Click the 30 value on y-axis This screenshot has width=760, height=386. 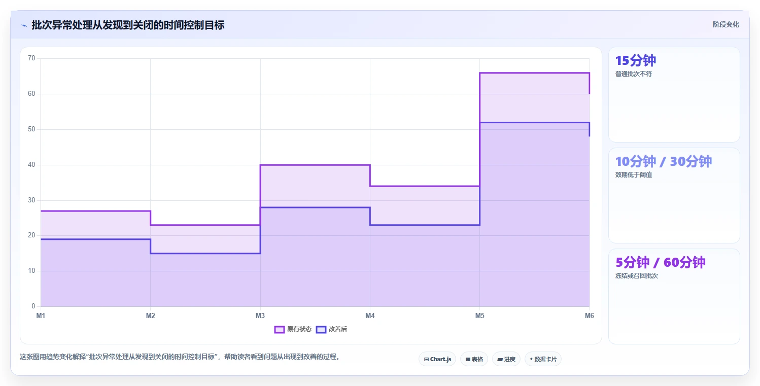point(31,200)
